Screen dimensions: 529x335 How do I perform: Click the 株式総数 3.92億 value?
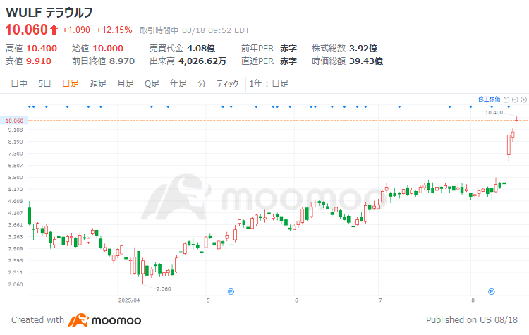[363, 48]
